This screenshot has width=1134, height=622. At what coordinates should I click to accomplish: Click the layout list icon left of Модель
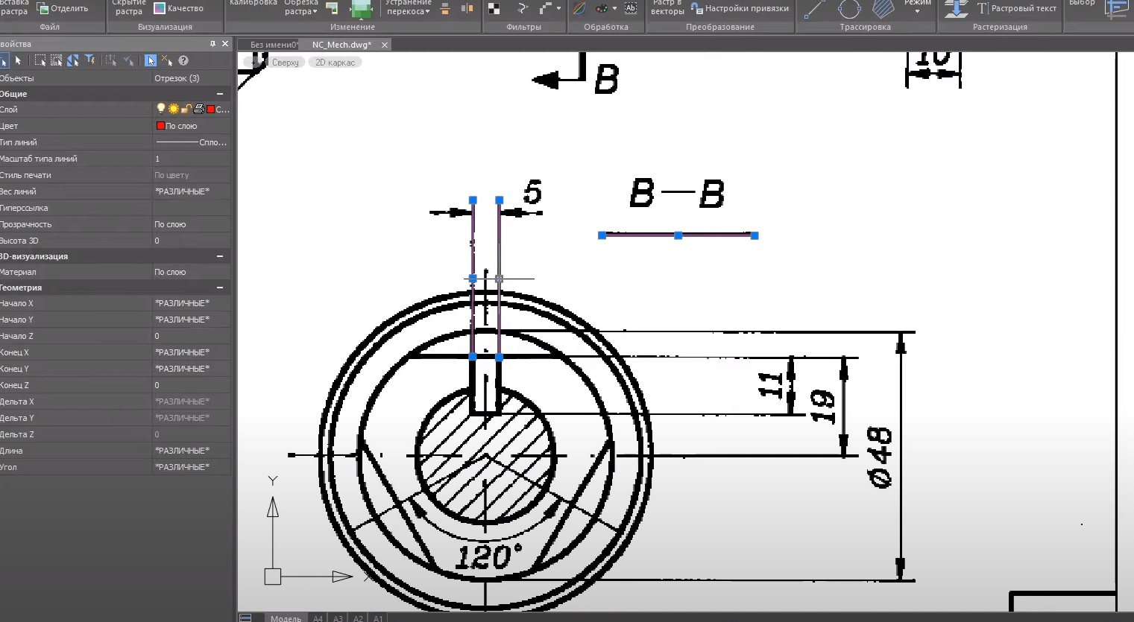[245, 618]
